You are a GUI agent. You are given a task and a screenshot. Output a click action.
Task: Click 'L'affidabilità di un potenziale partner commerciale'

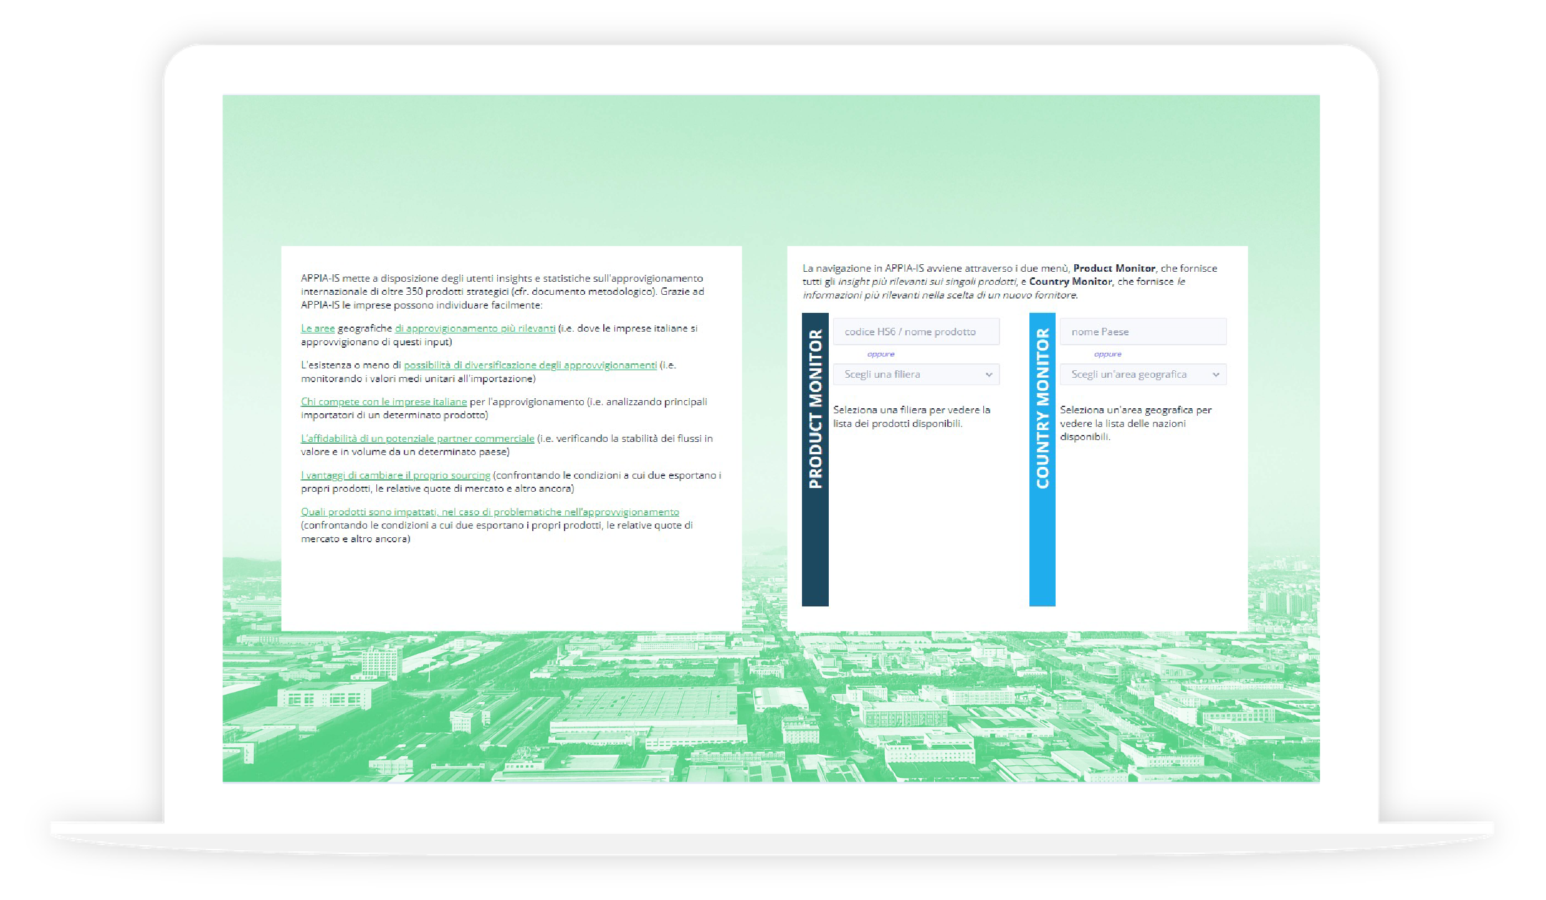[418, 439]
